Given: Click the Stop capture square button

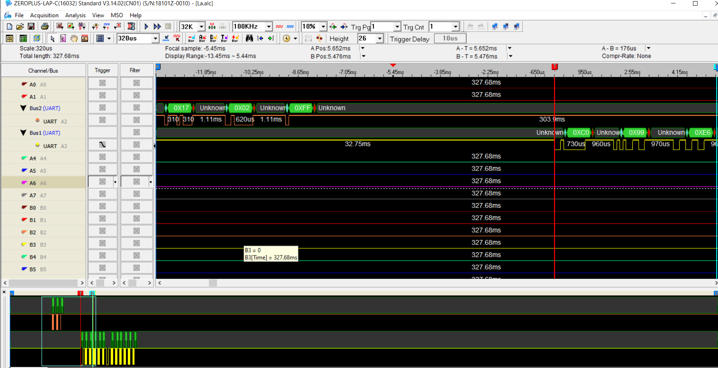Looking at the screenshot, I should coord(168,27).
